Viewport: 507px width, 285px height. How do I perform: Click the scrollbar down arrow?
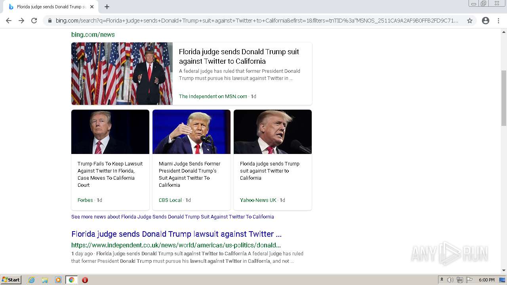(x=504, y=270)
